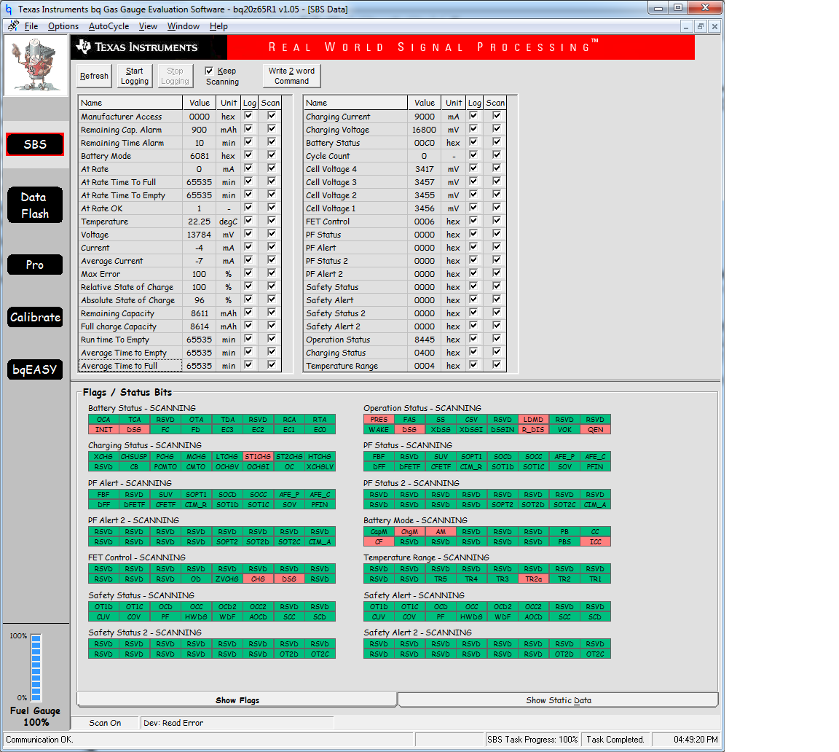The image size is (839, 752).
Task: Click the Operation Status value 8445
Action: point(425,340)
